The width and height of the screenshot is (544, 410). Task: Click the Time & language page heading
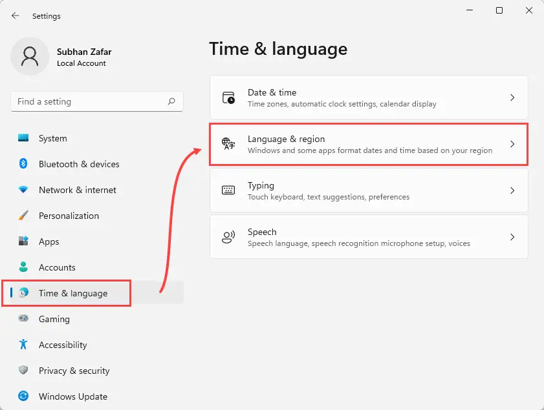[x=278, y=49]
